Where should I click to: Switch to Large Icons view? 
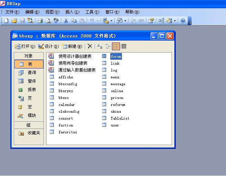click(x=100, y=46)
